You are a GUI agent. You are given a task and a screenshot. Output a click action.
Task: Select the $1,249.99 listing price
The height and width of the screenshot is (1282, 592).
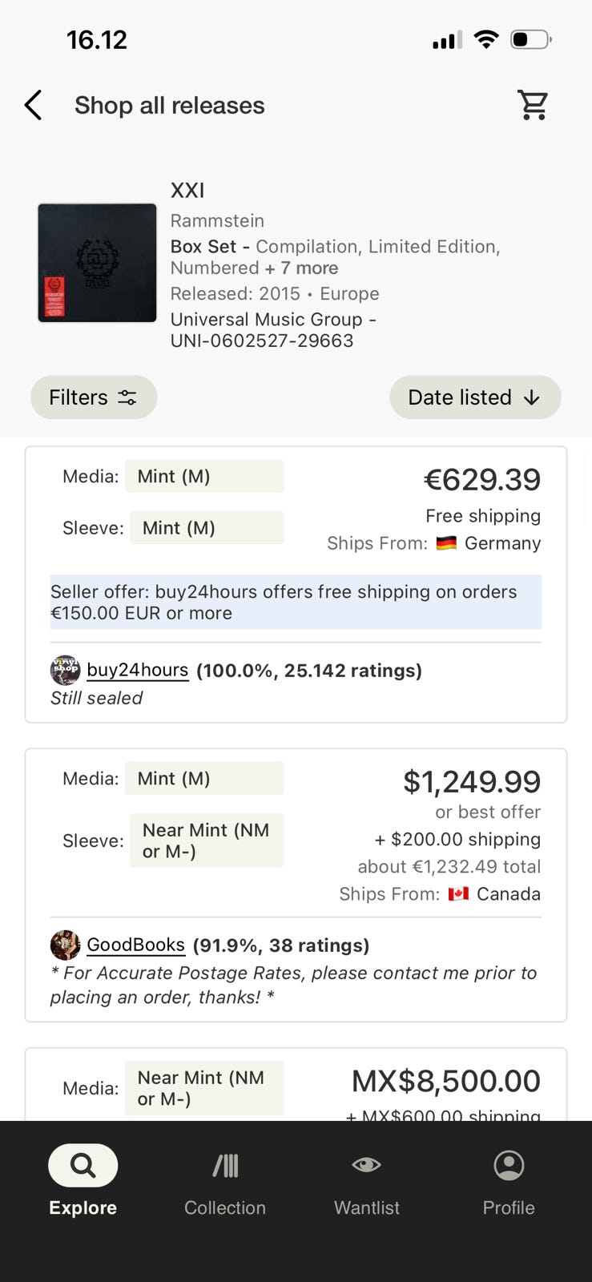[x=471, y=782]
